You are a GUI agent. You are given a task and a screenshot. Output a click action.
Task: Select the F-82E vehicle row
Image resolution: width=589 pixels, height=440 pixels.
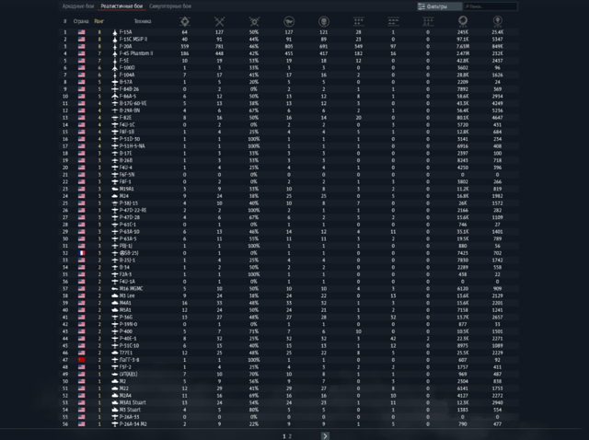tap(288, 118)
